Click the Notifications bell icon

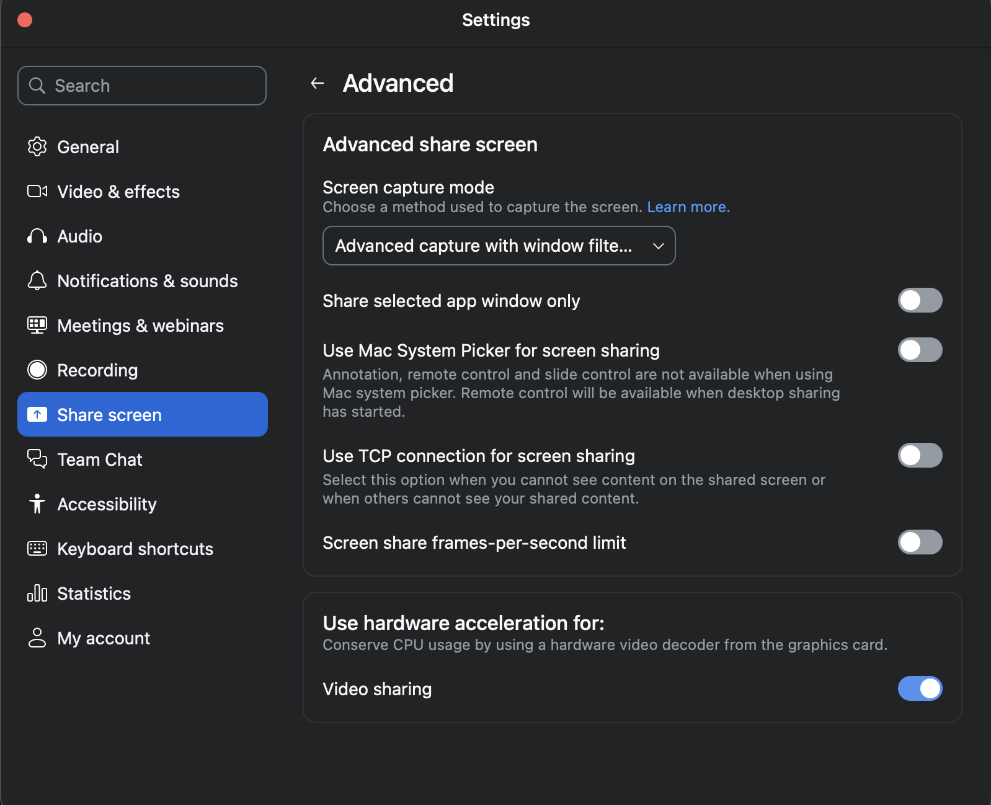pos(37,281)
